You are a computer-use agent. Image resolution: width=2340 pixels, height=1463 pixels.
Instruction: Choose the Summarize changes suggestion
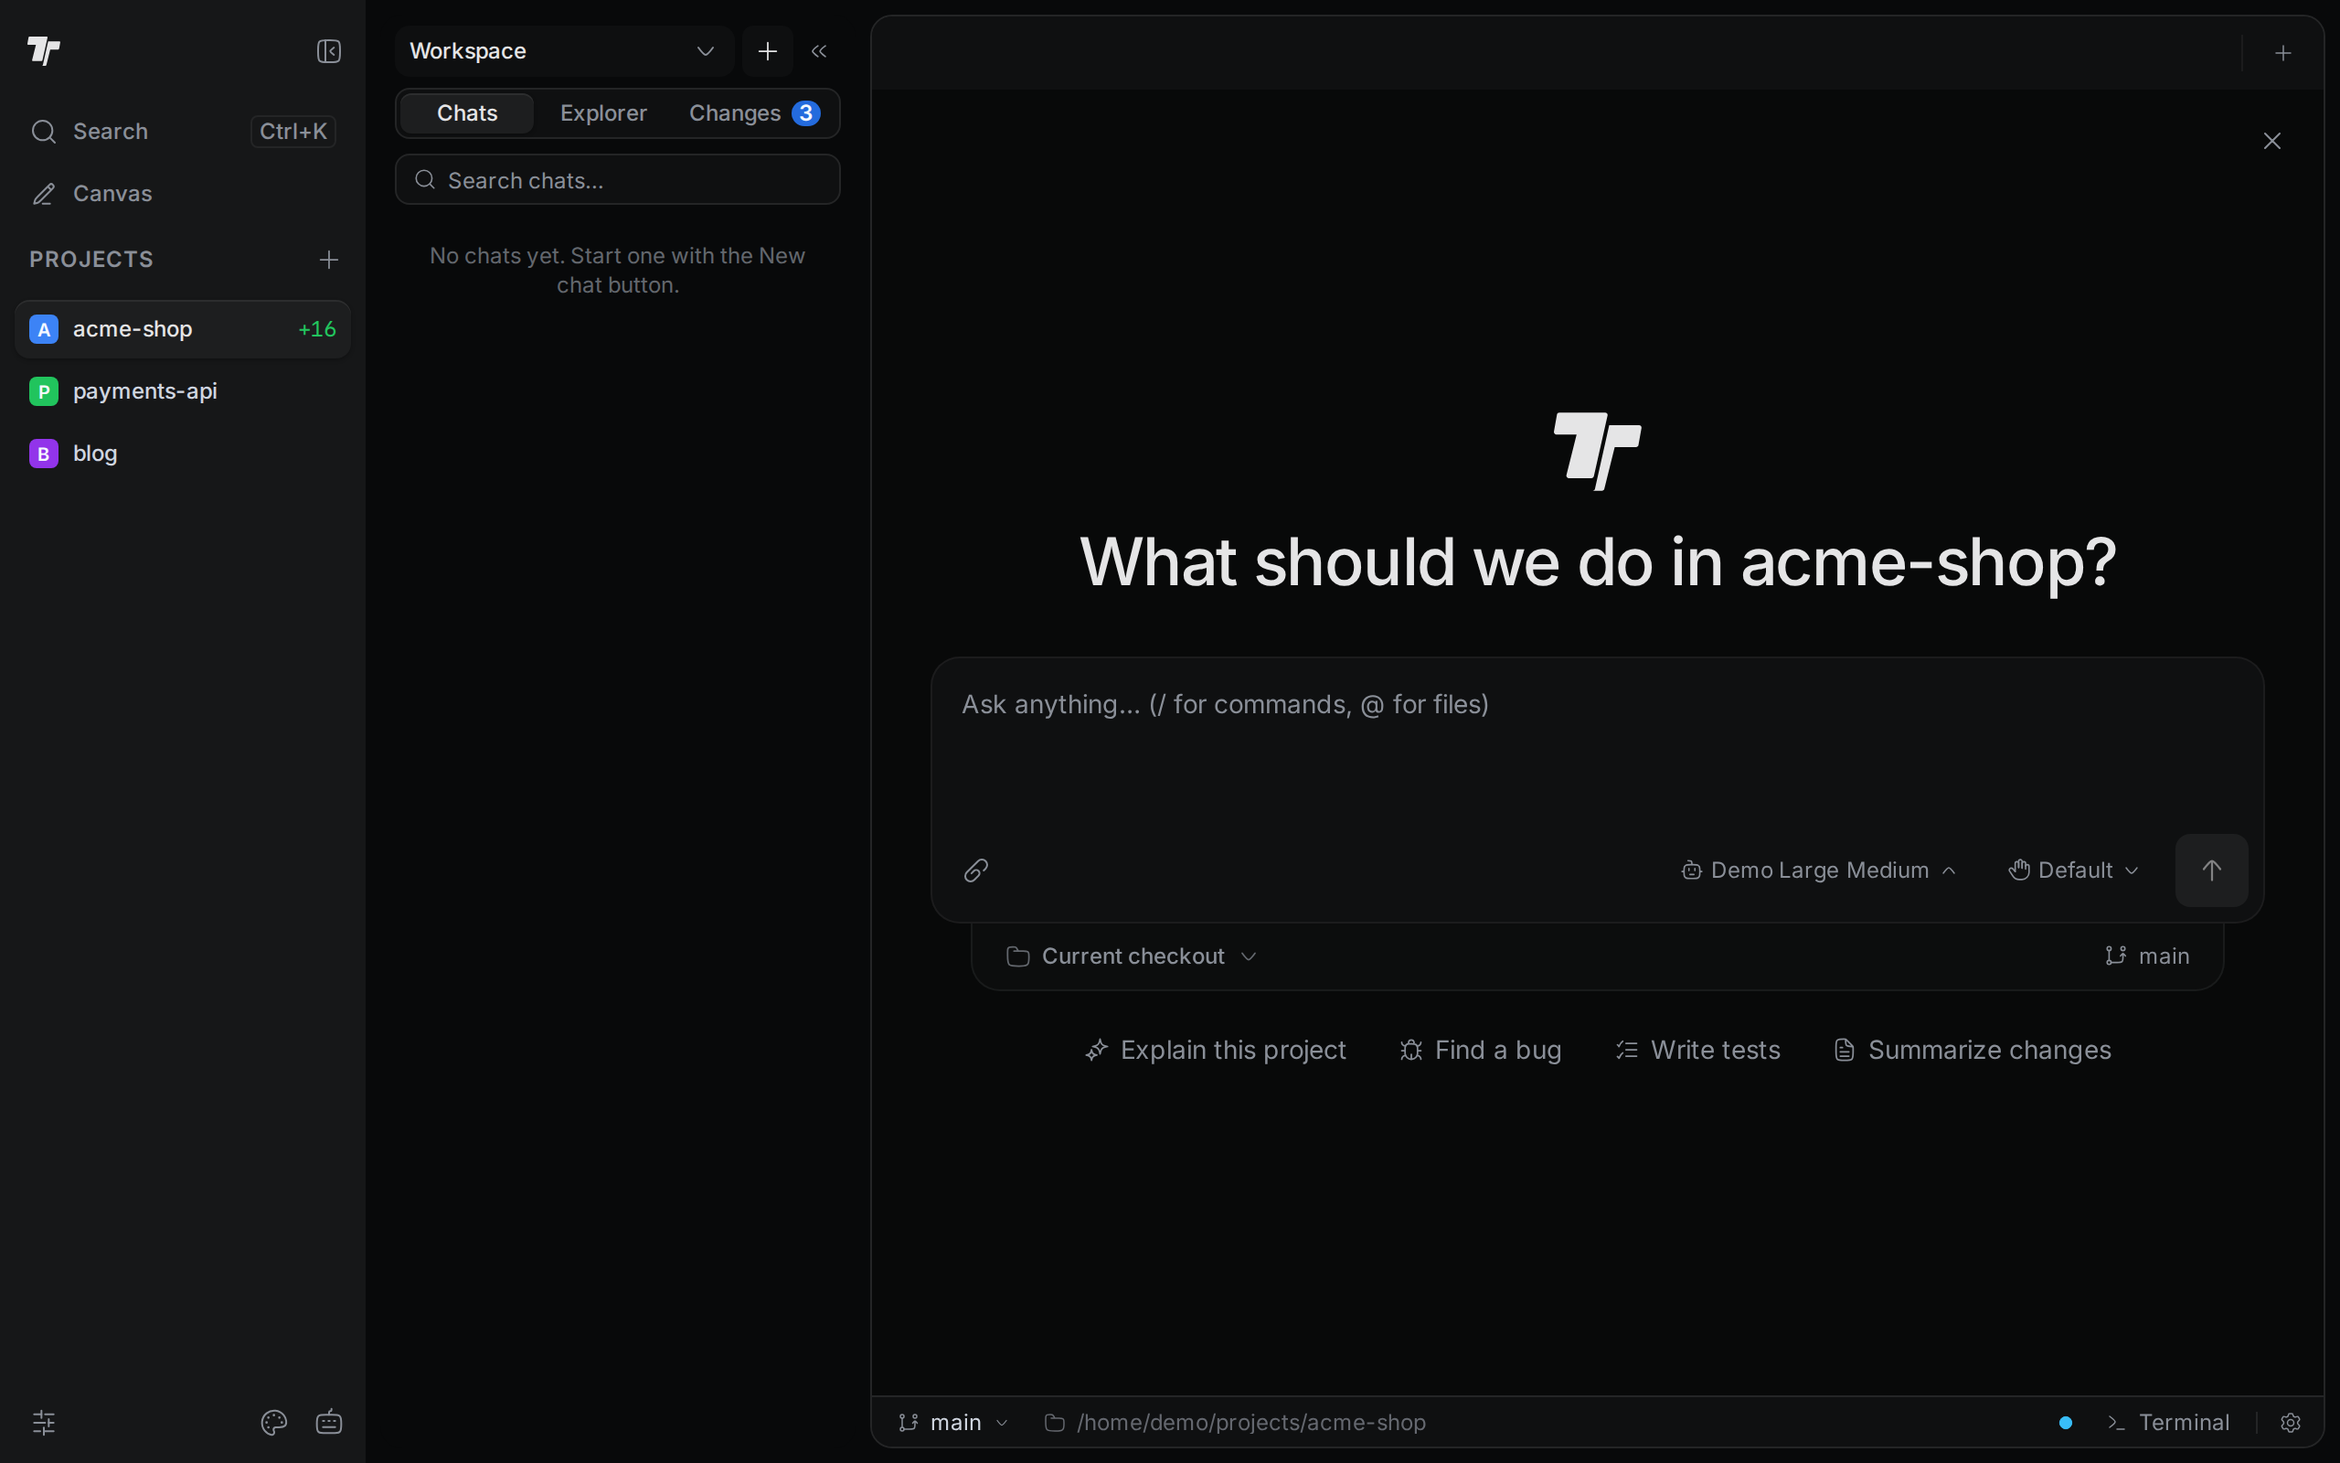coord(1973,1050)
